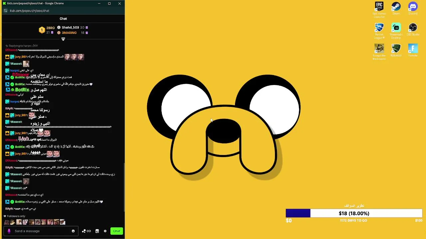426x239 pixels.
Task: Click the 3MARING leaderboard name
Action: pos(69,33)
